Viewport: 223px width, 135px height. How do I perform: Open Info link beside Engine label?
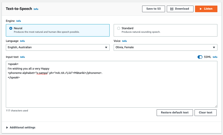pos(19,21)
